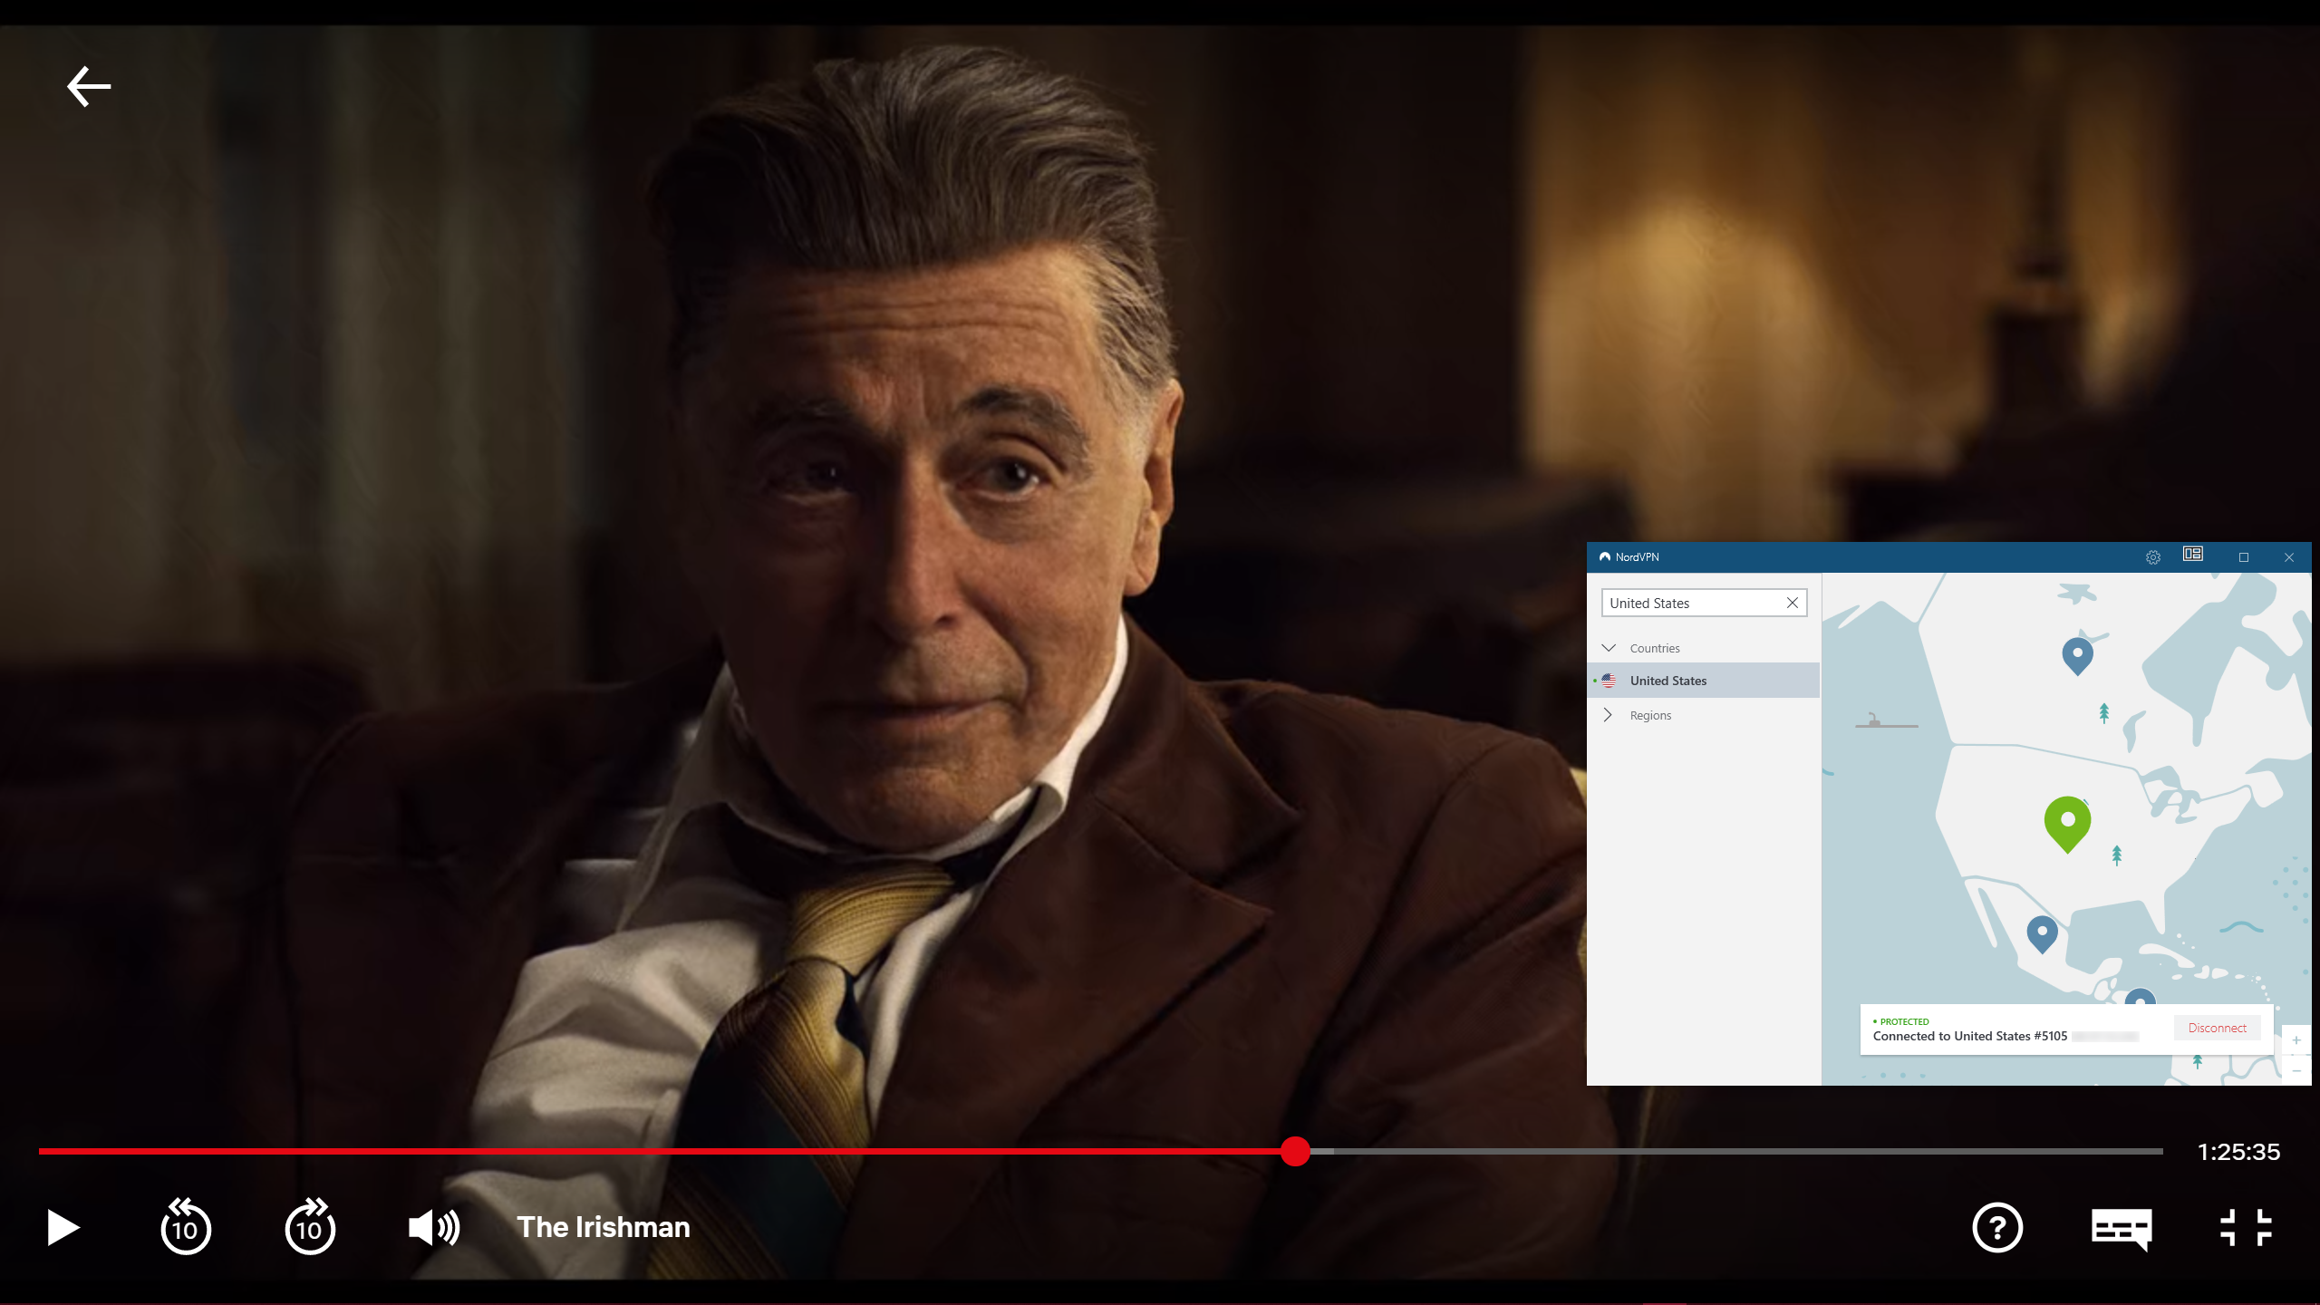The image size is (2320, 1305).
Task: Click The Irishman title text
Action: (604, 1227)
